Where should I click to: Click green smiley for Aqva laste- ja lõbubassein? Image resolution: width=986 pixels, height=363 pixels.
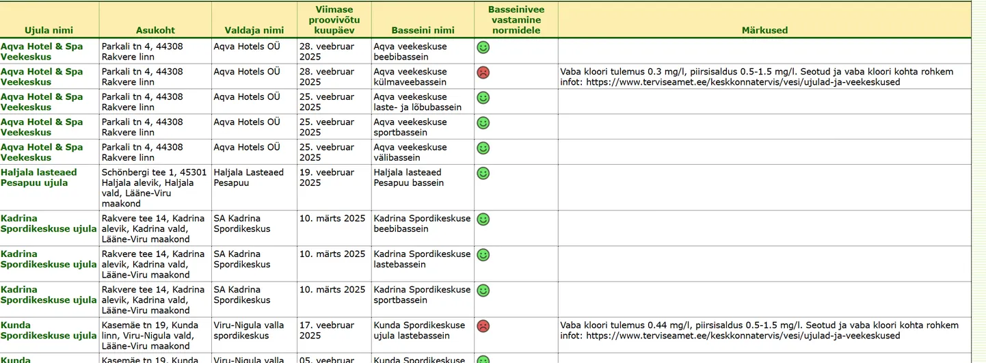(483, 98)
